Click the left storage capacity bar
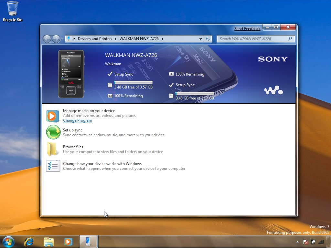331x248 pixels. [133, 82]
